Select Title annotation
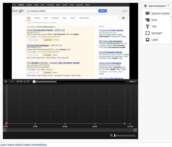The width and height of the screenshot is (172, 147). click(x=151, y=26)
